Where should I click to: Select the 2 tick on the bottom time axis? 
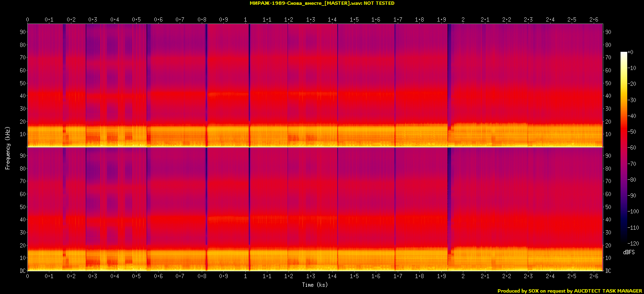(x=463, y=277)
